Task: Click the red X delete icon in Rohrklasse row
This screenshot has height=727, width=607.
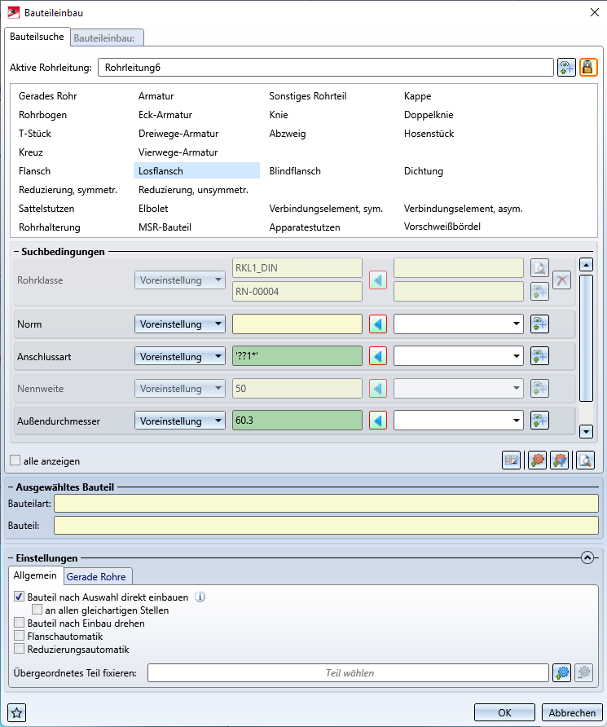Action: [561, 280]
